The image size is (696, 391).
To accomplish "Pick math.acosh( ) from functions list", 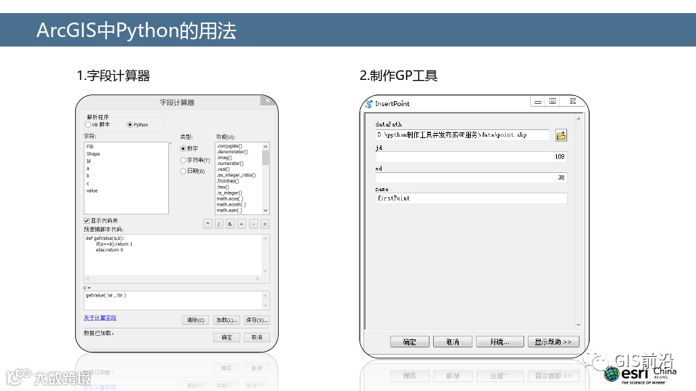I will pyautogui.click(x=231, y=204).
